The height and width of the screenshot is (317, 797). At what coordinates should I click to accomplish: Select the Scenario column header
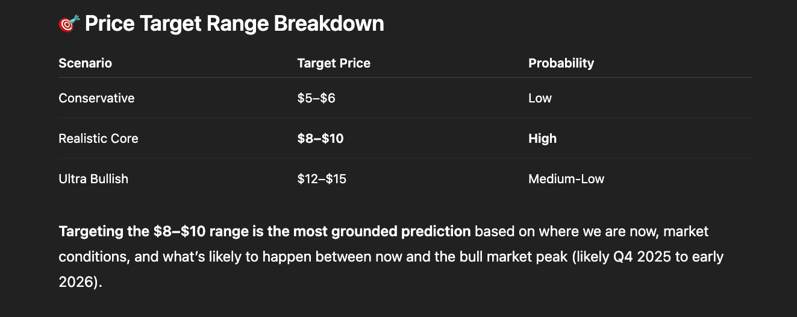pyautogui.click(x=85, y=63)
